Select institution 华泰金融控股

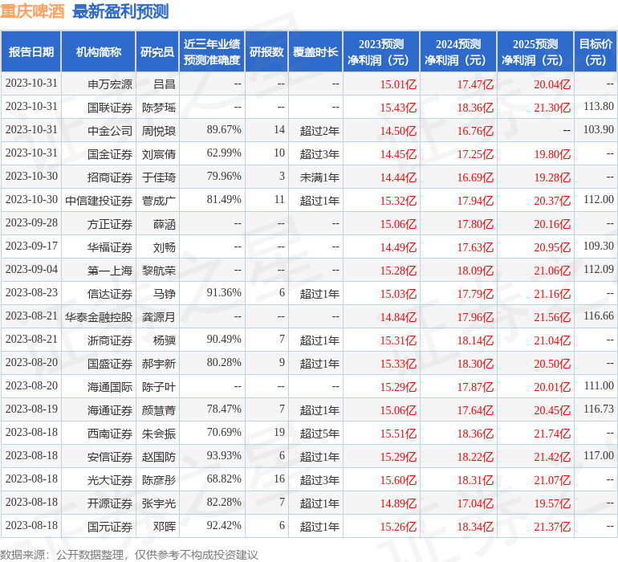pos(99,317)
